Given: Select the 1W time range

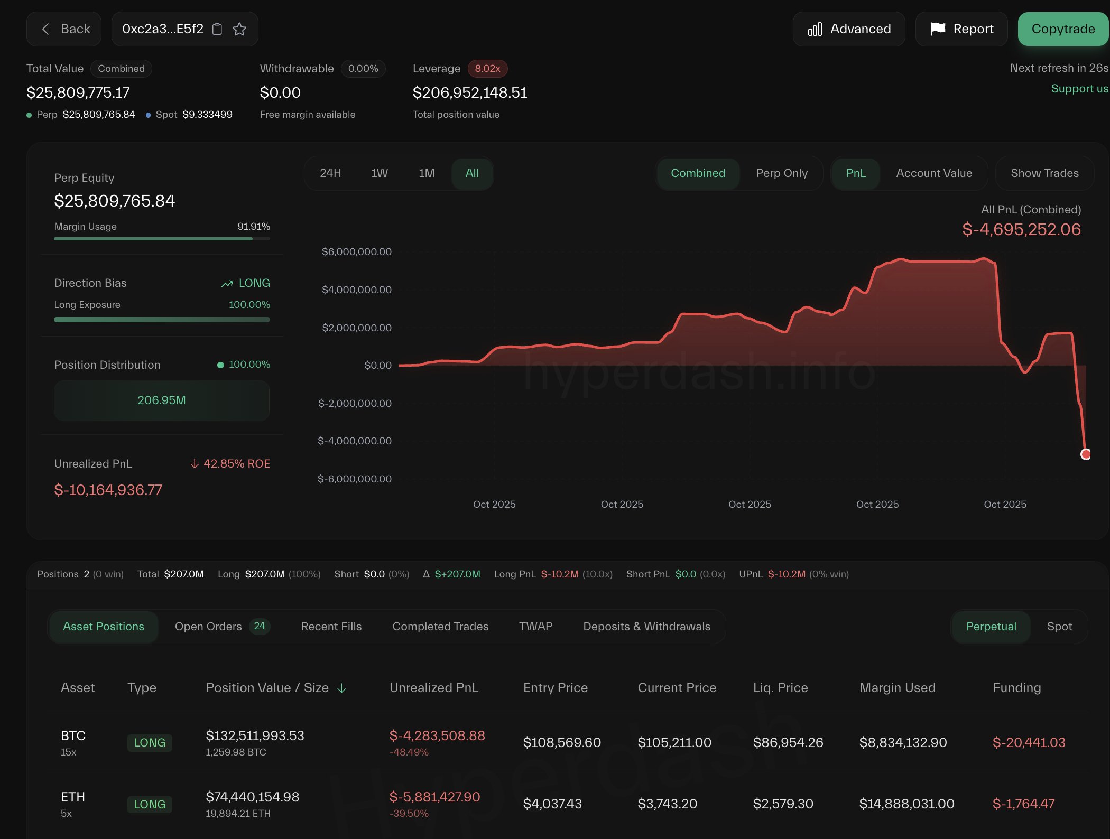Looking at the screenshot, I should 379,173.
